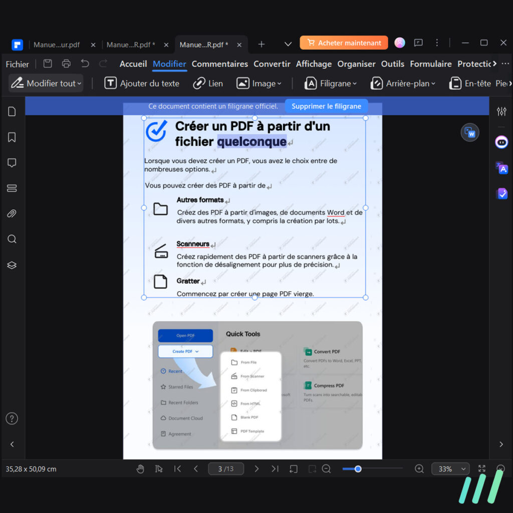Select the cursor selection tool
Screen dimensions: 513x513
click(x=159, y=469)
